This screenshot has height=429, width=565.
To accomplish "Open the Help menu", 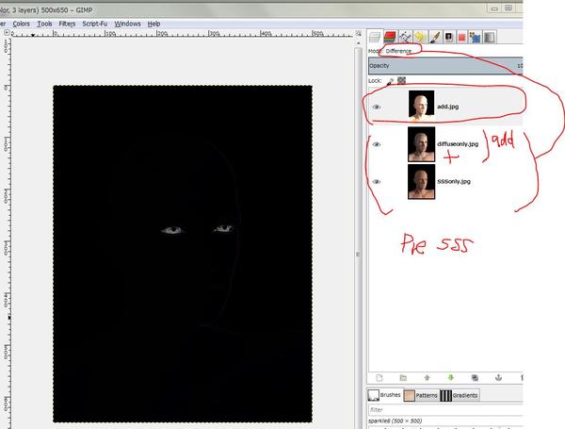I will (x=153, y=24).
